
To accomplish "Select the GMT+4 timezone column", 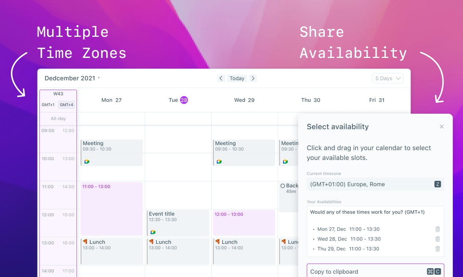I will (x=67, y=105).
